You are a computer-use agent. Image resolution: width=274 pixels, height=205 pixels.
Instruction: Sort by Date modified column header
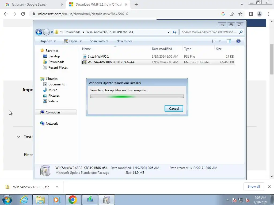166,49
